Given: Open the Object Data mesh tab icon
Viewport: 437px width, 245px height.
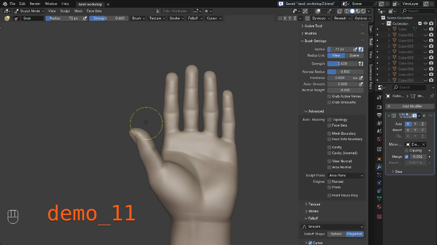Looking at the screenshot, I should click(x=379, y=198).
